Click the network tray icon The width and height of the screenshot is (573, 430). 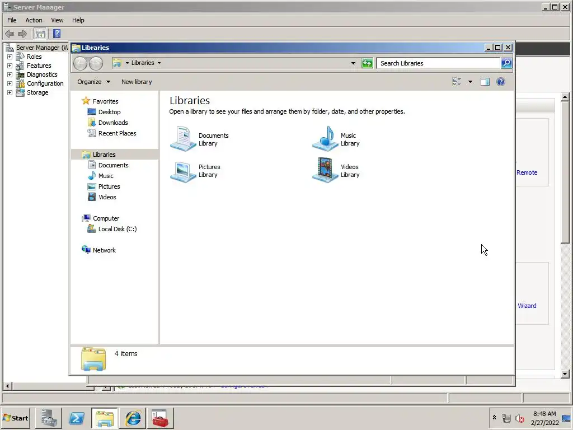[506, 418]
